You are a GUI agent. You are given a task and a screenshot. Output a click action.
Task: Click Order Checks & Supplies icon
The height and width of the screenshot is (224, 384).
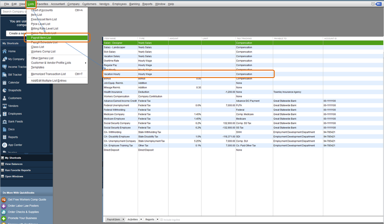[x=4, y=212]
